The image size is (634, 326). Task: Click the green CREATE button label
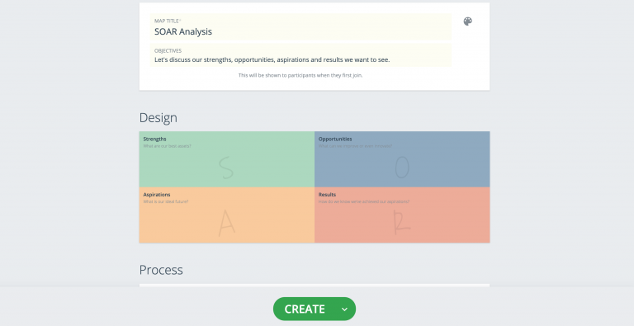point(305,309)
